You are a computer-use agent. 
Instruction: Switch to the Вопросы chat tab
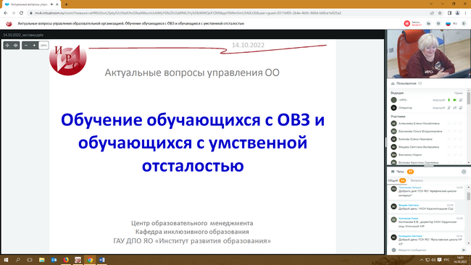point(417,181)
